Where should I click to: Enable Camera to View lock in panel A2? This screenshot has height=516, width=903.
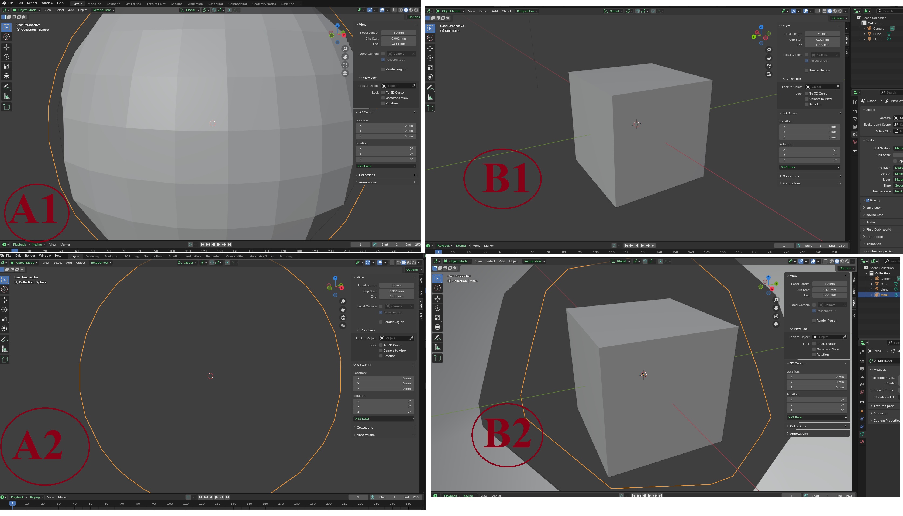point(381,350)
